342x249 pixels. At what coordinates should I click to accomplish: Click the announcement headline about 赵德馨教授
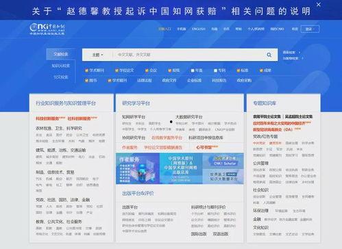[171, 11]
